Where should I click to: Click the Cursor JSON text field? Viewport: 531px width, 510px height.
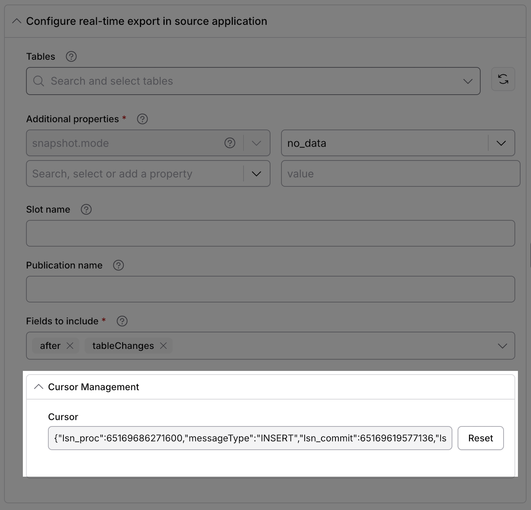250,438
